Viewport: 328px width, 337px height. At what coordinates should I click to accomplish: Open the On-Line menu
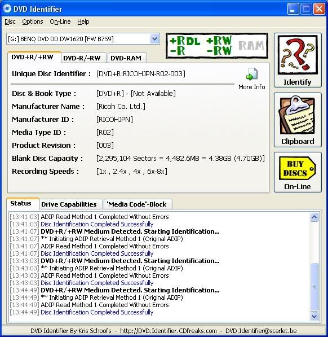[x=60, y=21]
